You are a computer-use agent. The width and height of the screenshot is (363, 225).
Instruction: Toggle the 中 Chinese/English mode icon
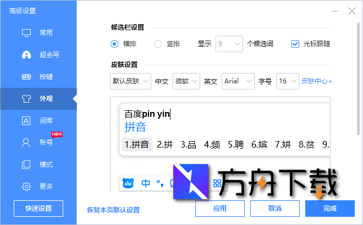[146, 183]
